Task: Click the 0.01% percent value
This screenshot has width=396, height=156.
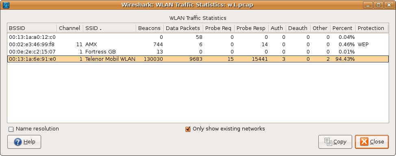Action: pyautogui.click(x=347, y=52)
